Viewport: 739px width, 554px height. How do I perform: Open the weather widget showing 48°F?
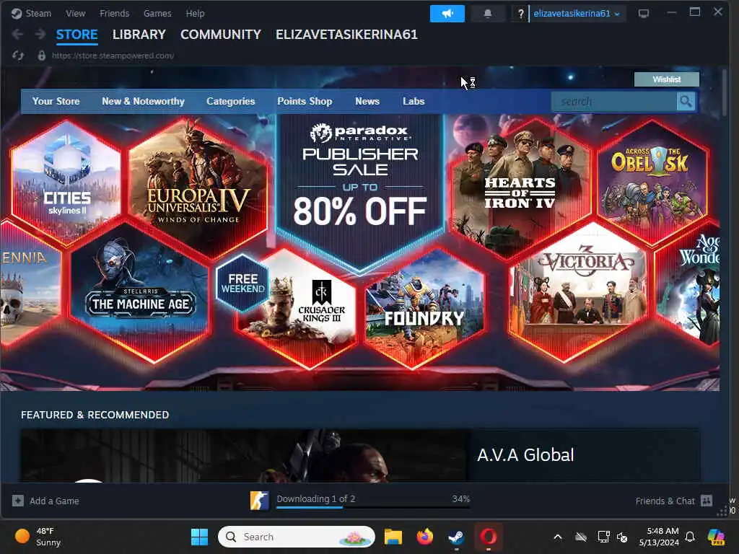pos(38,537)
